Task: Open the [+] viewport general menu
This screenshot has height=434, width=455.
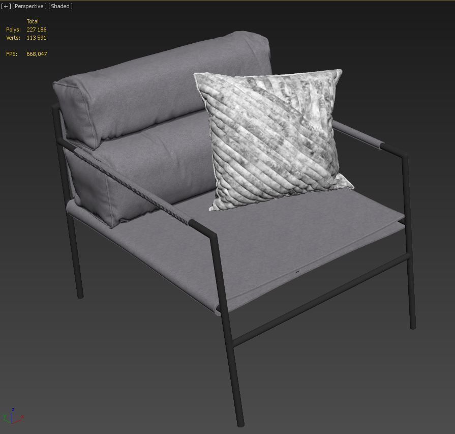Action: (x=6, y=6)
